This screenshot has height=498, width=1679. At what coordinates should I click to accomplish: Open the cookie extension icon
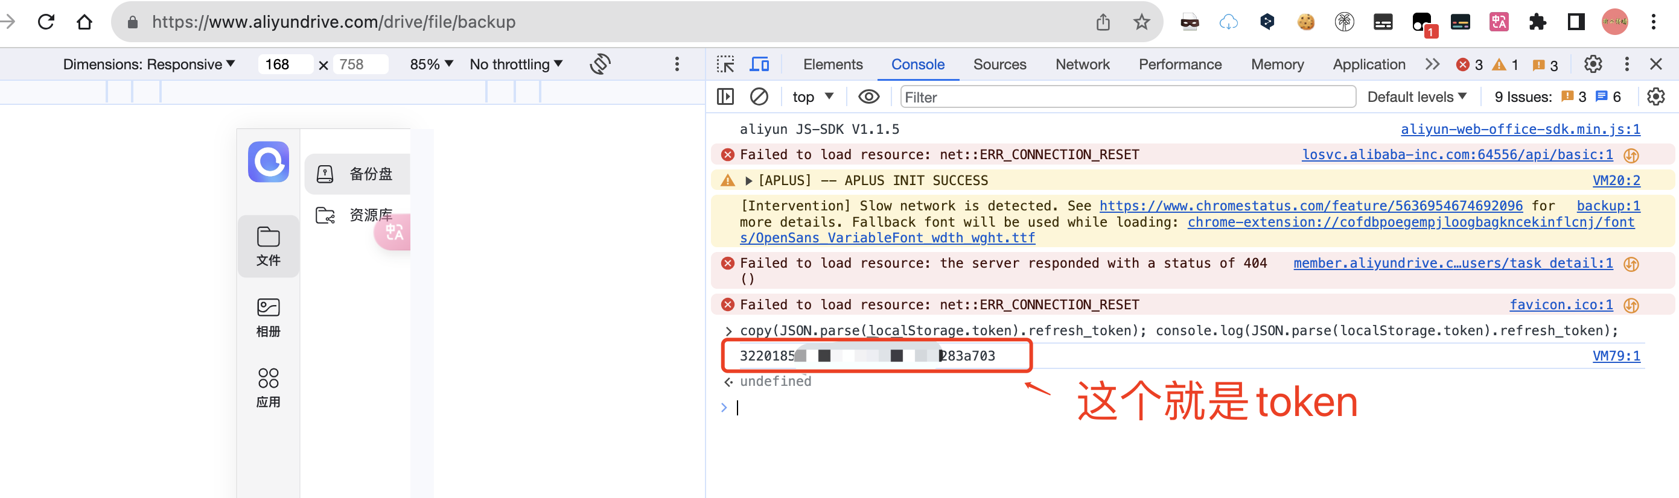click(x=1305, y=22)
